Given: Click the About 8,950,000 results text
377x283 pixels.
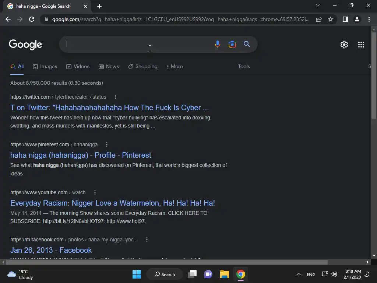Looking at the screenshot, I should [x=56, y=83].
